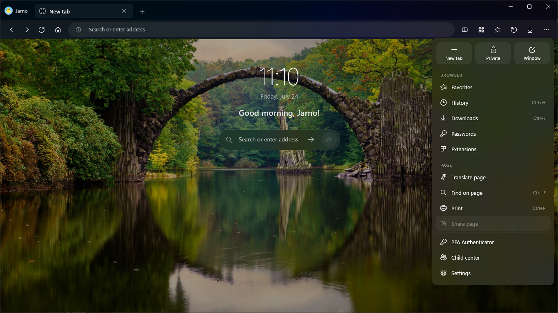
Task: Click the QR code toolbar icon
Action: tap(481, 30)
